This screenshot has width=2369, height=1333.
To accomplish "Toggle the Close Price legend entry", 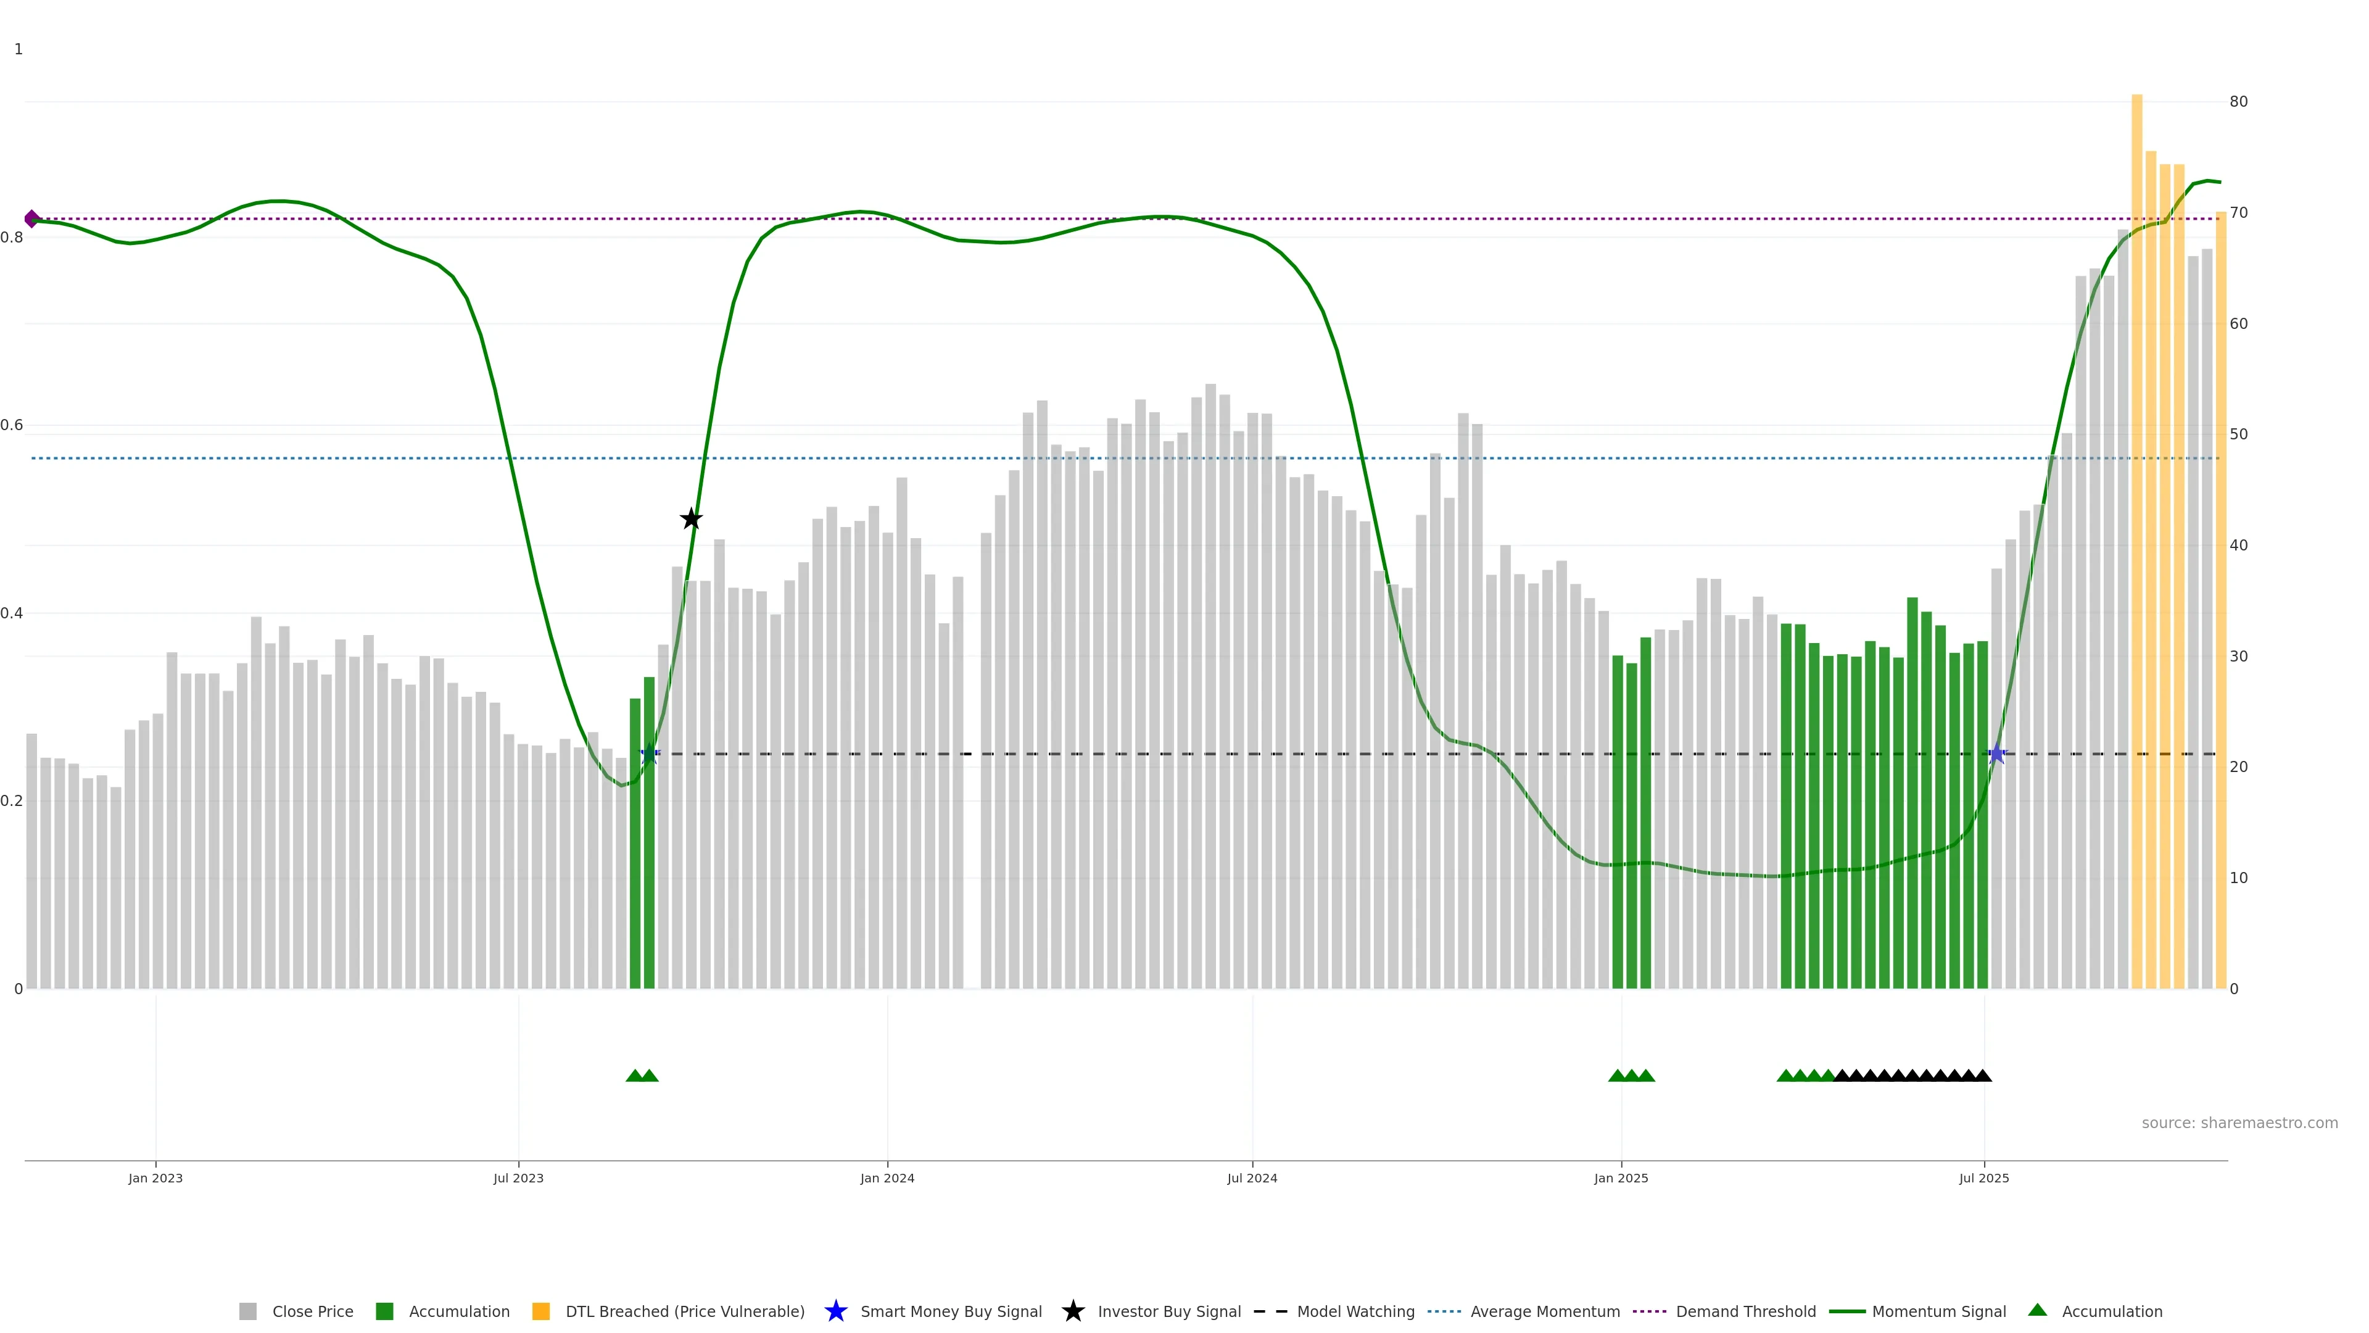I will 312,1311.
